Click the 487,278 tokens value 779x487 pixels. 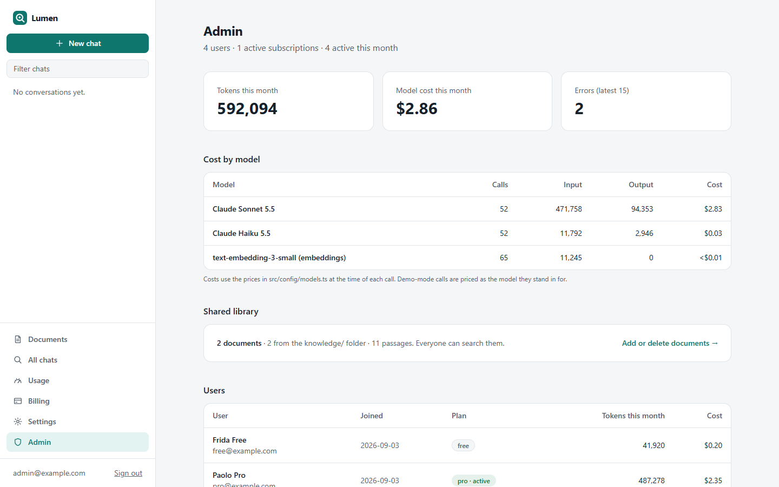pos(651,481)
